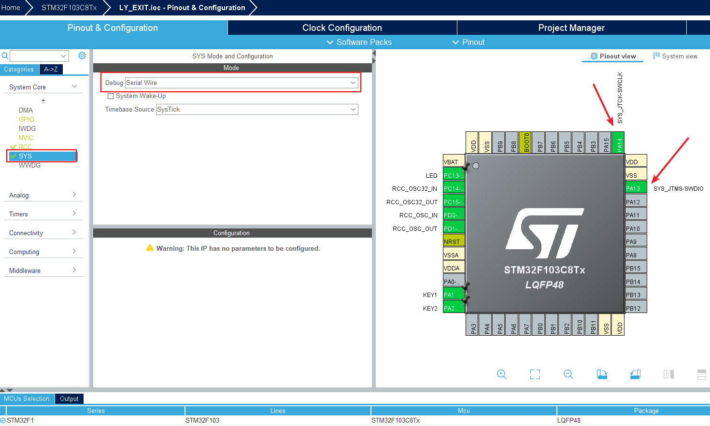Switch to the A->Z tab
Screen dimensions: 710x426
(51, 69)
